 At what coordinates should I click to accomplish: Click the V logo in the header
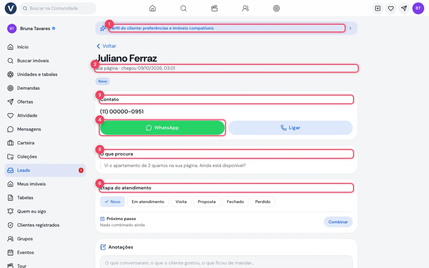click(11, 8)
